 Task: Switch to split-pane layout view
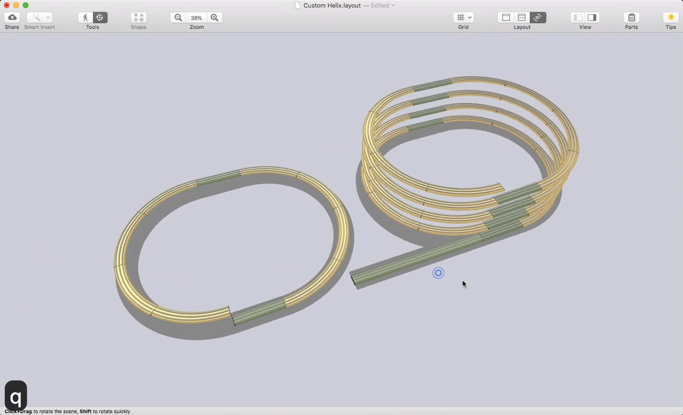(521, 17)
